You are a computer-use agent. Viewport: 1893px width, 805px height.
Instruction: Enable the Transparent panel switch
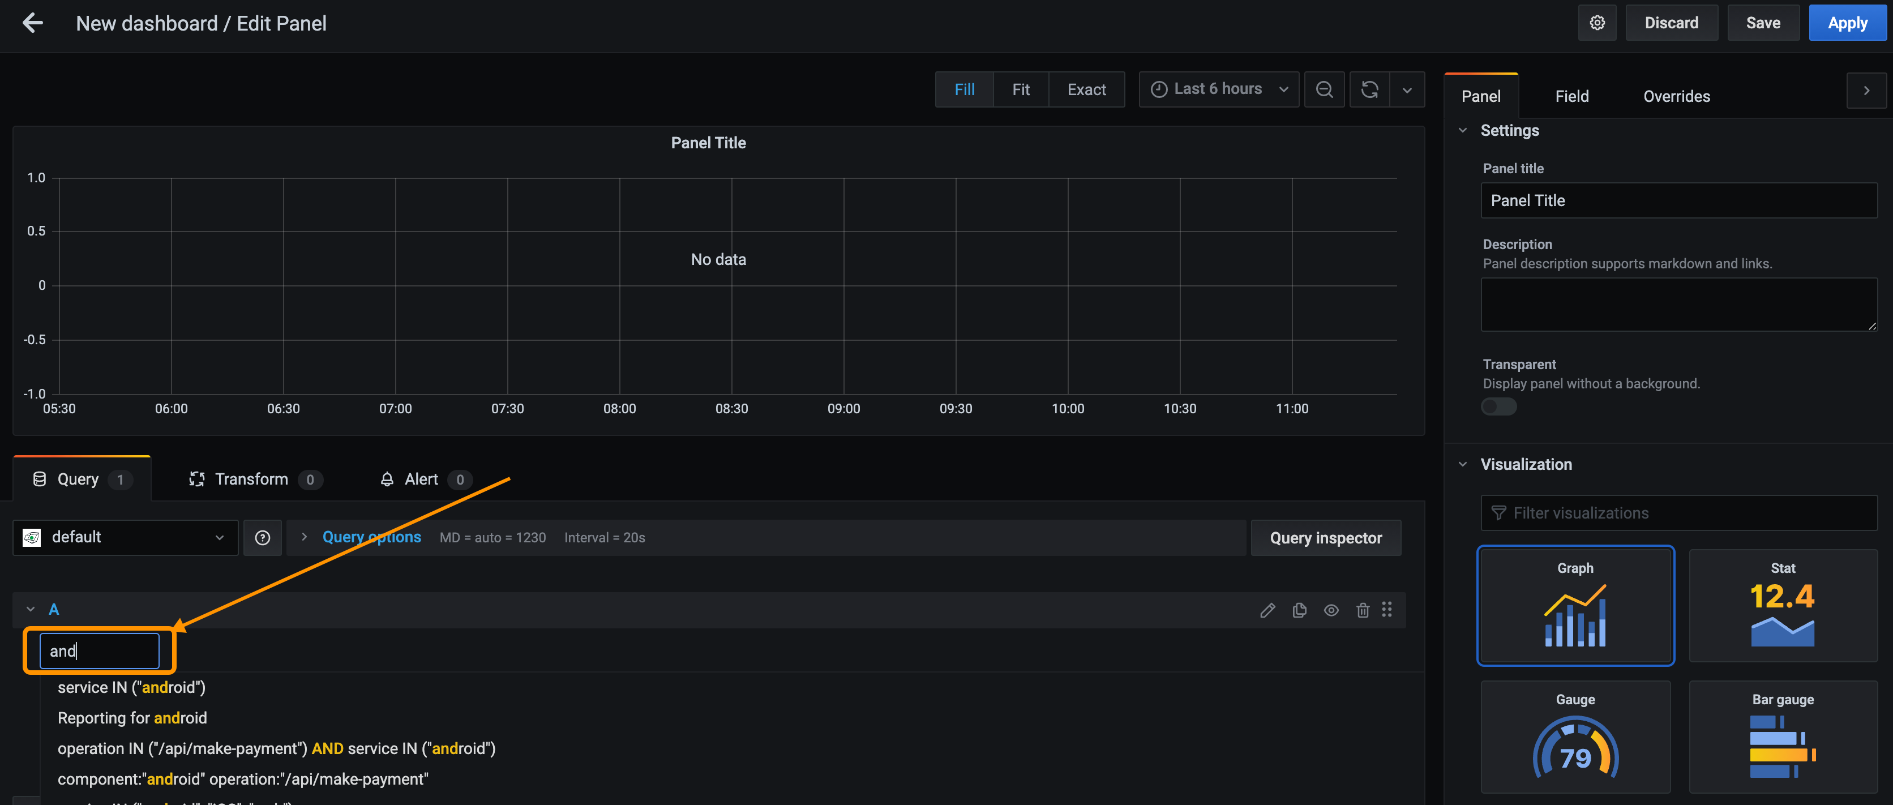[1498, 406]
